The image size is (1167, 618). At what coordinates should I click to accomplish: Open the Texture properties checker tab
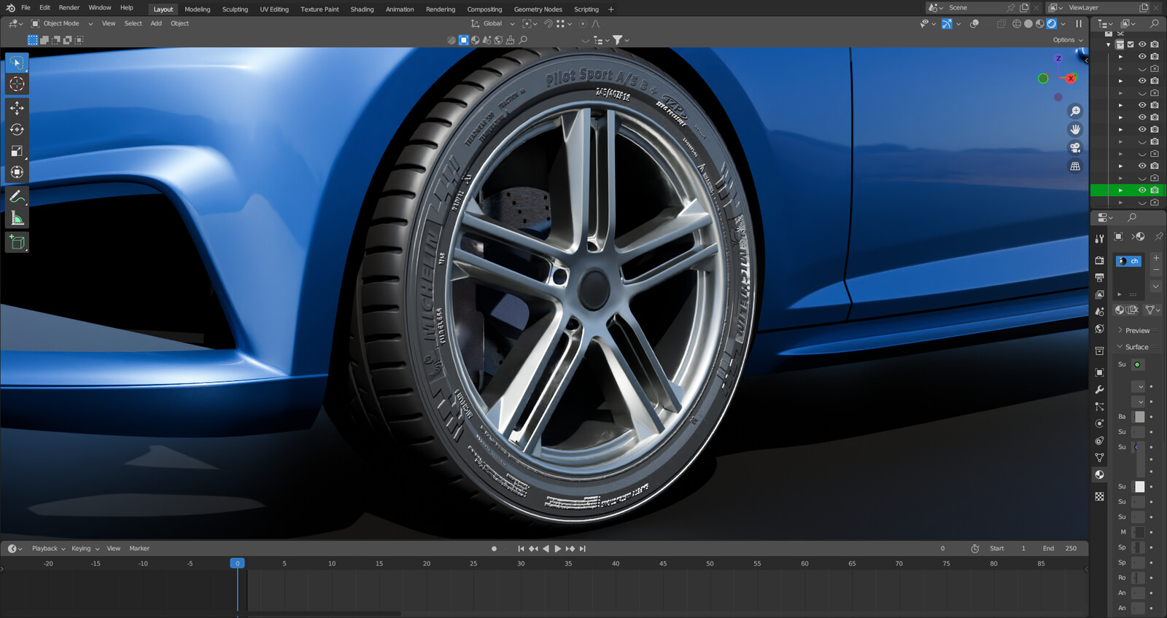point(1099,496)
